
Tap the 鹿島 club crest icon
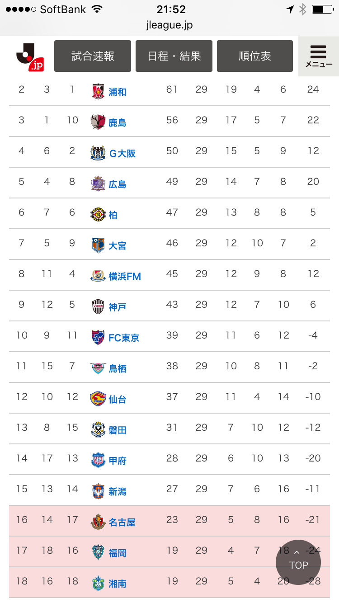98,122
